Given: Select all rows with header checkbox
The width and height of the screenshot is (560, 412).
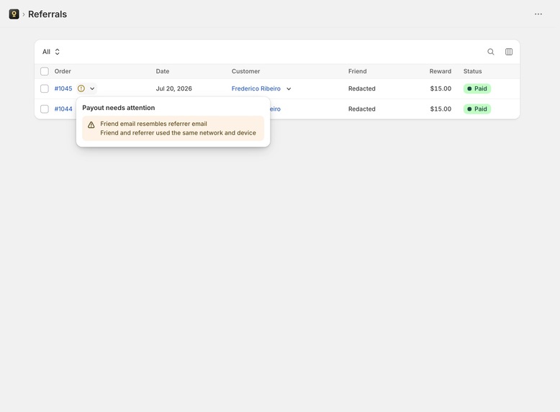Looking at the screenshot, I should coord(45,71).
